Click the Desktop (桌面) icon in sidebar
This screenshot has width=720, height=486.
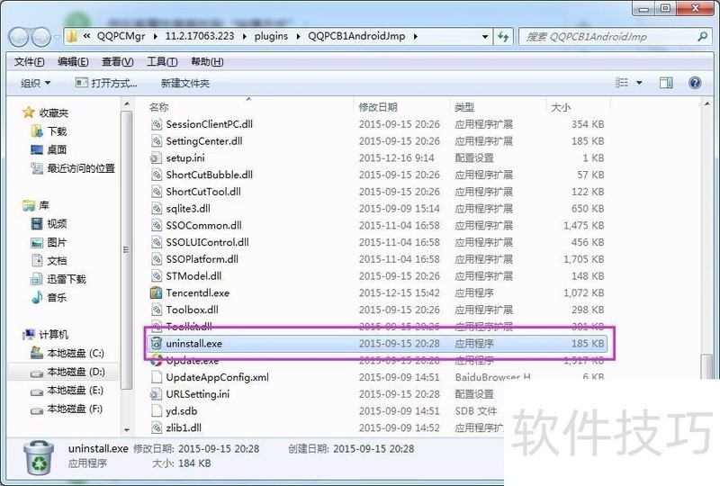37,149
